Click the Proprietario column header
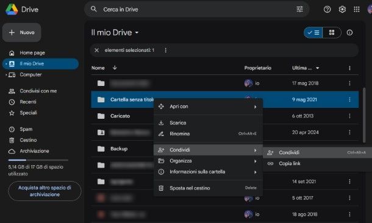 click(257, 68)
